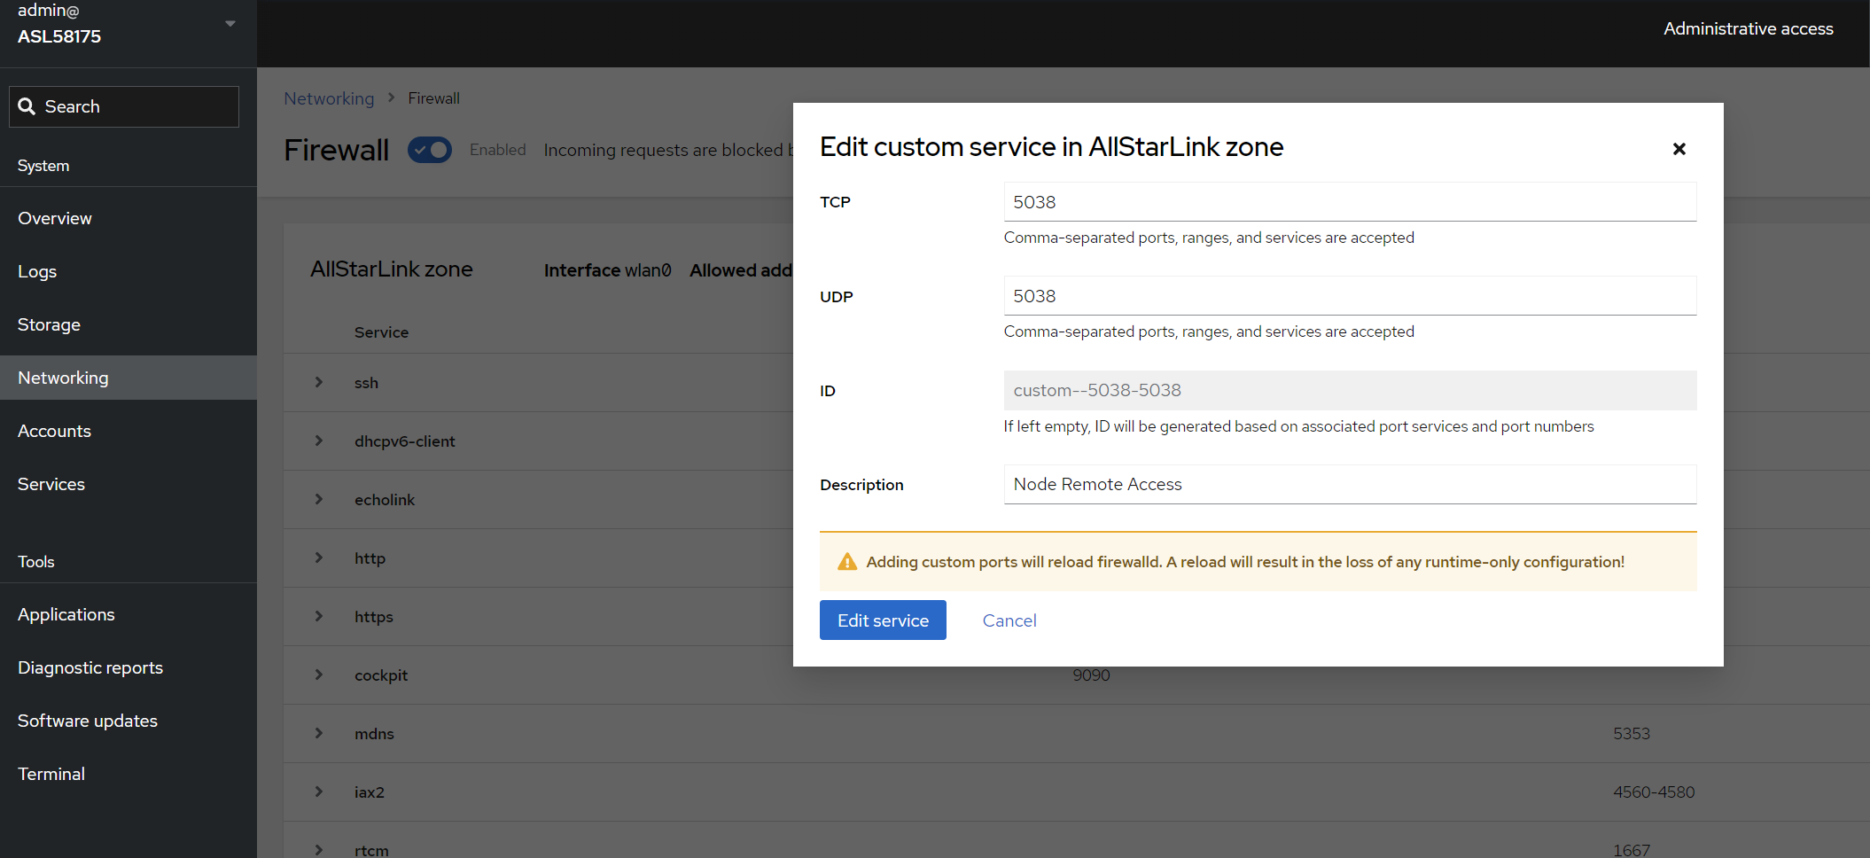Close the Edit custom service dialog
Screen dimensions: 1870x858
pyautogui.click(x=1679, y=149)
